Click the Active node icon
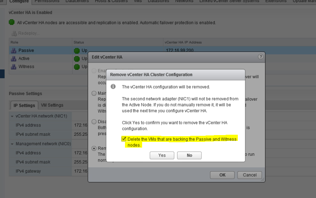This screenshot has height=198, width=316. coord(14,59)
